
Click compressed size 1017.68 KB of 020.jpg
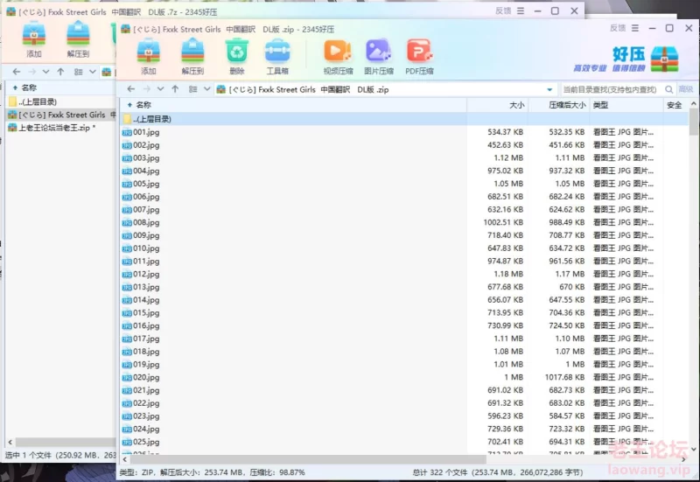tap(564, 377)
